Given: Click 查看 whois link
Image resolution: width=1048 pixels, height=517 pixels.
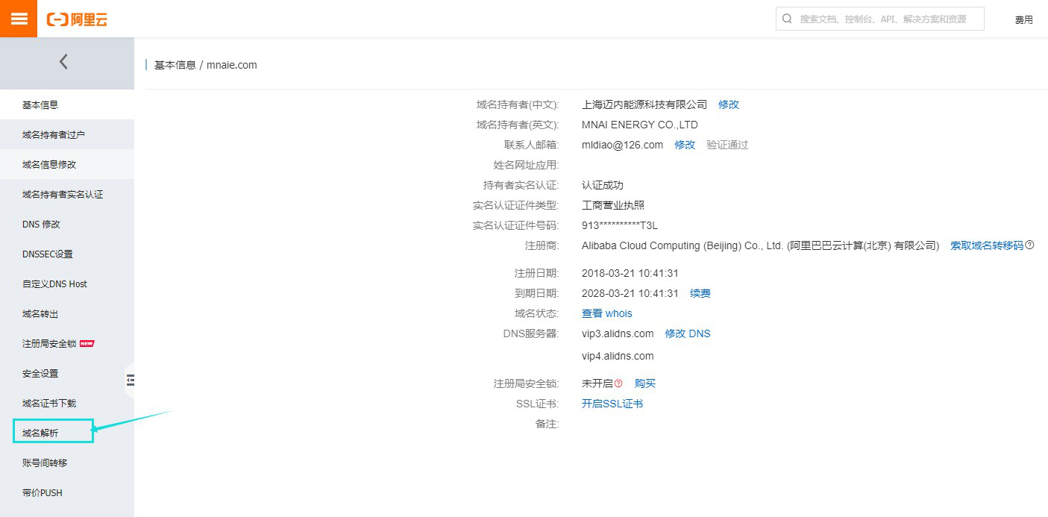Looking at the screenshot, I should tap(607, 313).
